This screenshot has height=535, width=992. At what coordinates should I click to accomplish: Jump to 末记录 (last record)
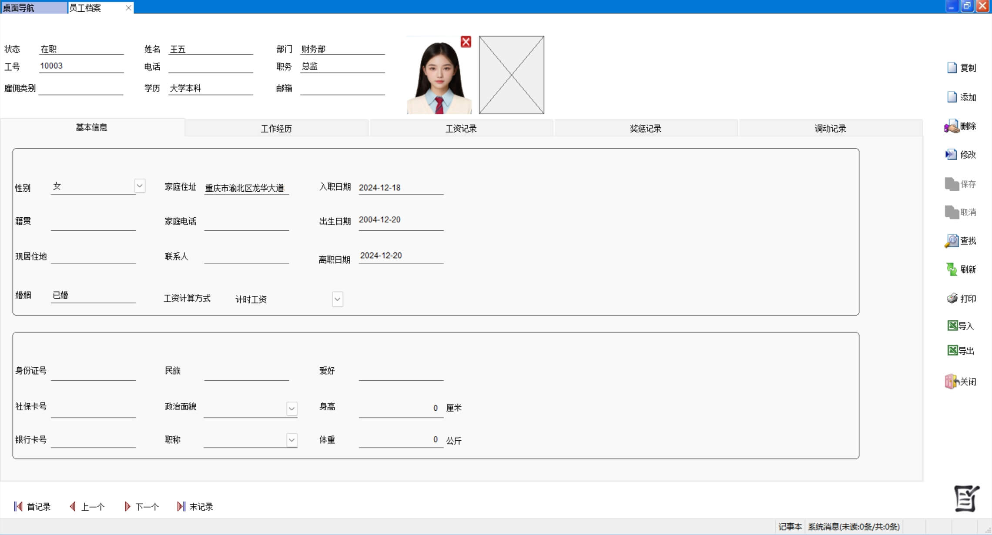[195, 507]
